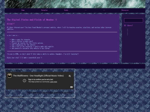The height and width of the screenshot is (112, 150).
Task: Click the 'I'm new to HTML' paragraph
Action: 43,54
